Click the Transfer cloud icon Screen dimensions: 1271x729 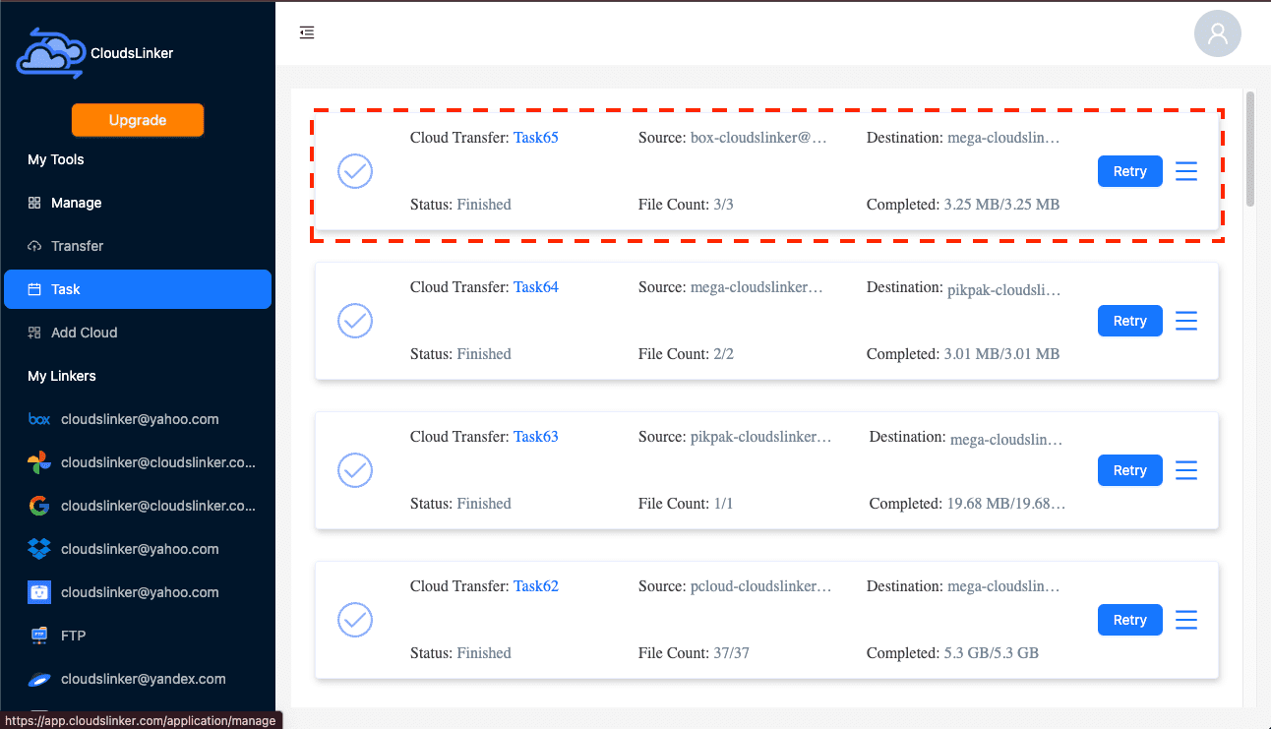coord(34,246)
